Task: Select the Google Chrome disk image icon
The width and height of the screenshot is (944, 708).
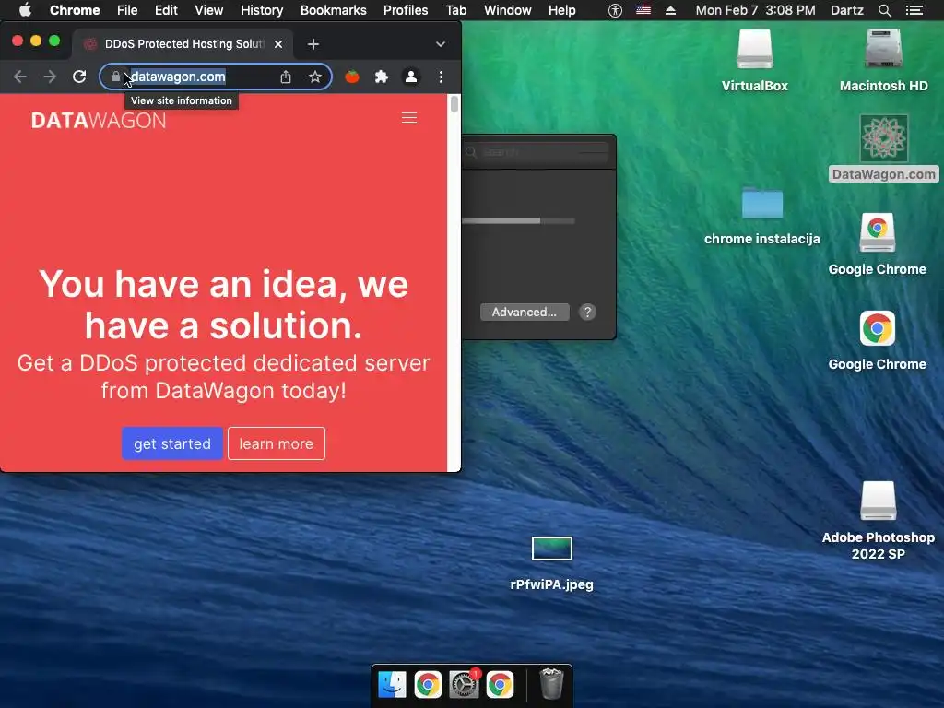Action: tap(878, 232)
